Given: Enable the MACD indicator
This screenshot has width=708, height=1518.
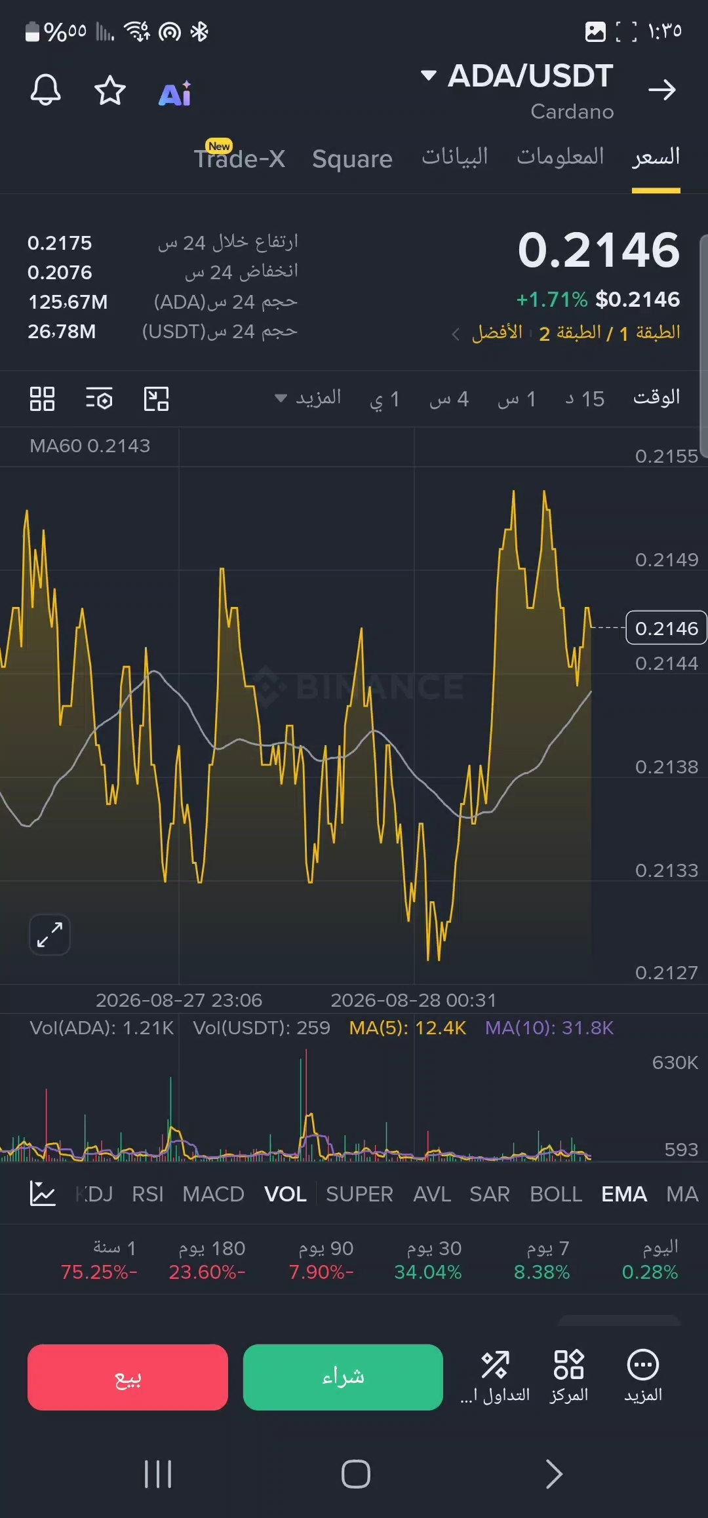Looking at the screenshot, I should pos(214,1194).
